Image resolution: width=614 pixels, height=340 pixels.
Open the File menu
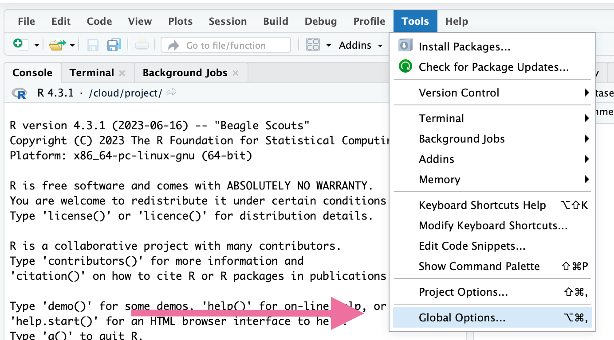click(x=26, y=21)
